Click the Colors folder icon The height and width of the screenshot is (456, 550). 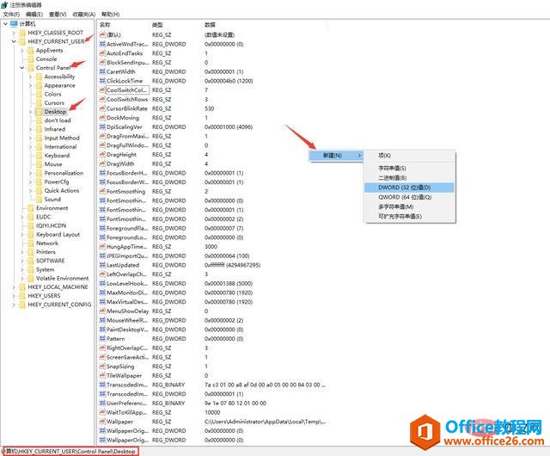39,95
